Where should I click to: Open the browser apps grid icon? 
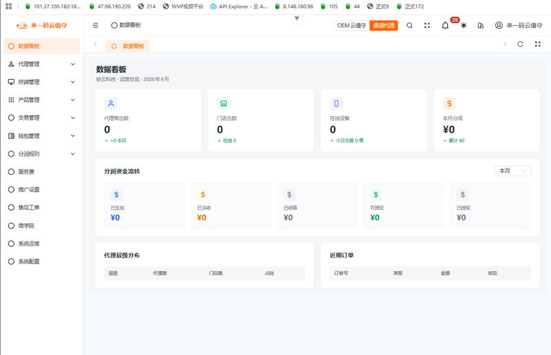9,6
